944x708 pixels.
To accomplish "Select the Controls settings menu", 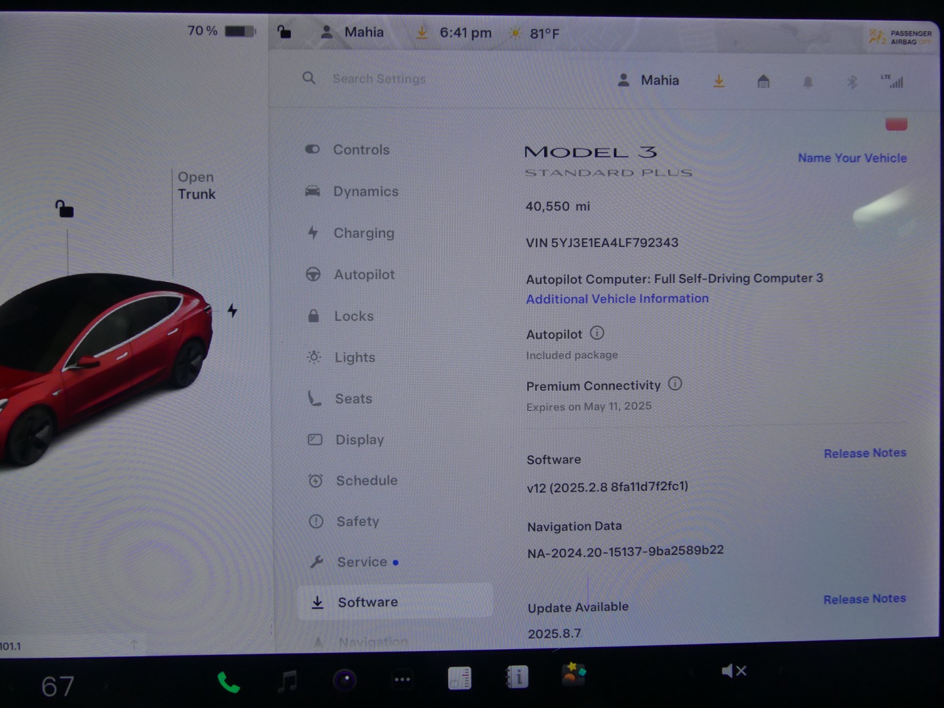I will click(x=361, y=149).
